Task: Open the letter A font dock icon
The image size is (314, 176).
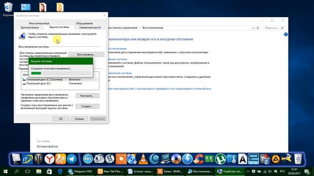Action: [242, 159]
